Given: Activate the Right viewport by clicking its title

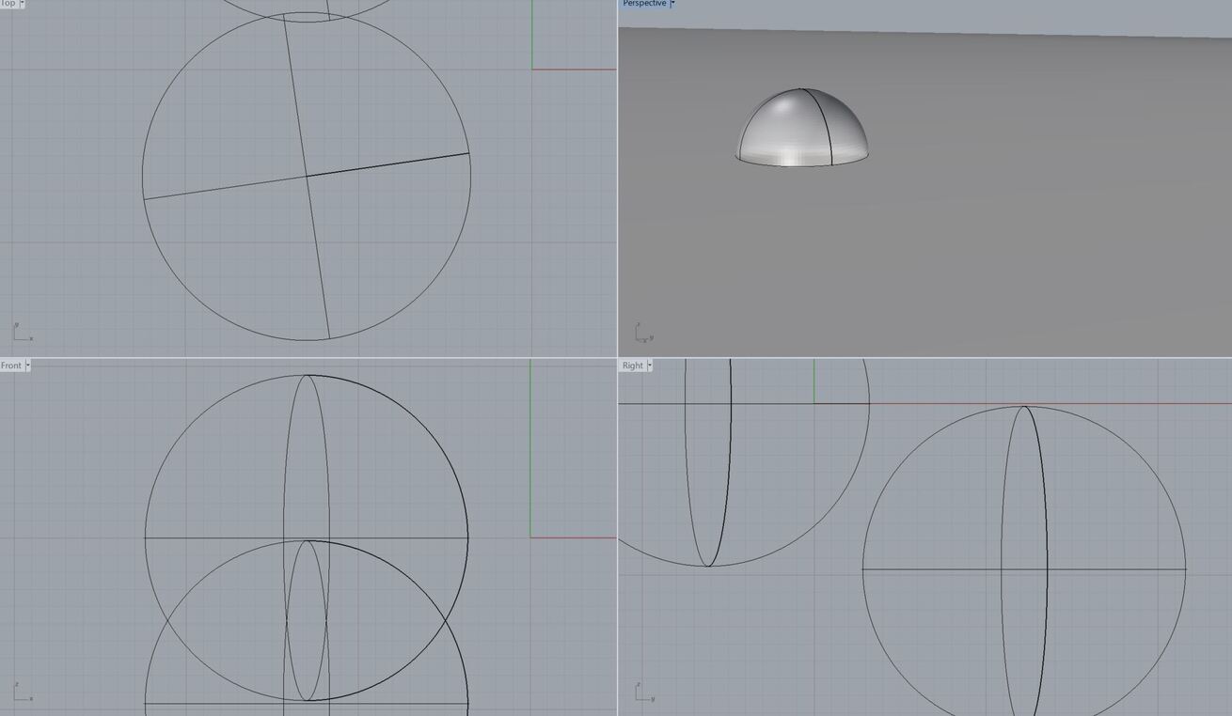Looking at the screenshot, I should (x=631, y=366).
